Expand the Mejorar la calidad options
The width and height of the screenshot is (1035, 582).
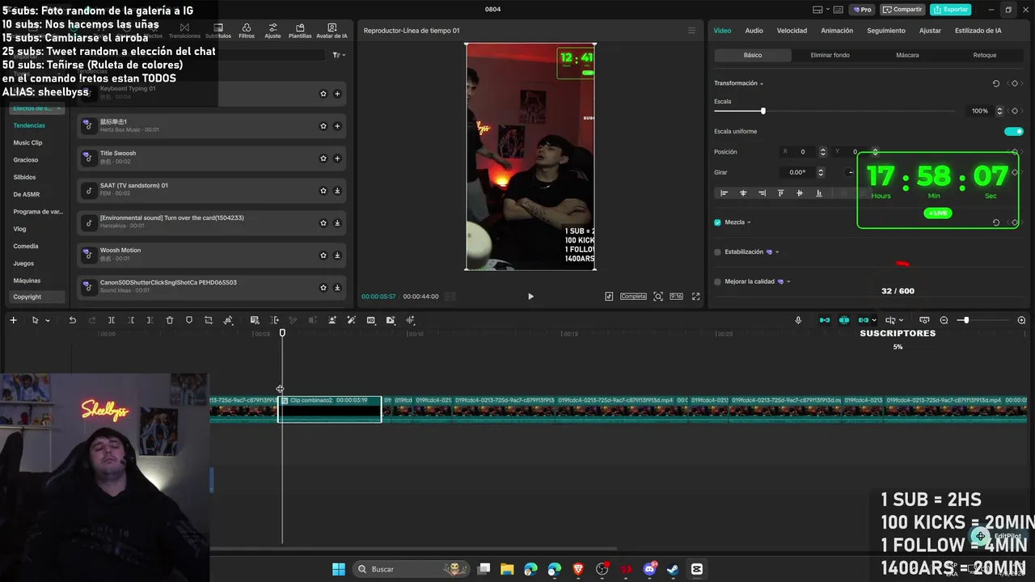pos(788,282)
